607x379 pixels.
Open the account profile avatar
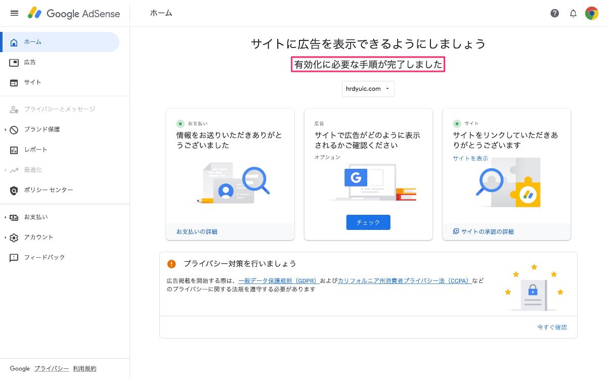point(592,13)
